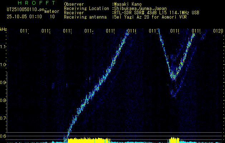225x143 pixels.
Task: Click the Receiver label
Action: [x=74, y=13]
